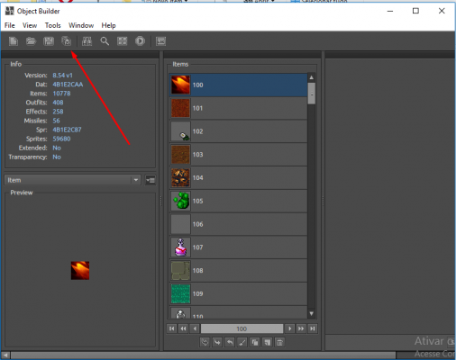Open the Object Viewer binoculars icon
This screenshot has height=360, width=456.
point(87,41)
